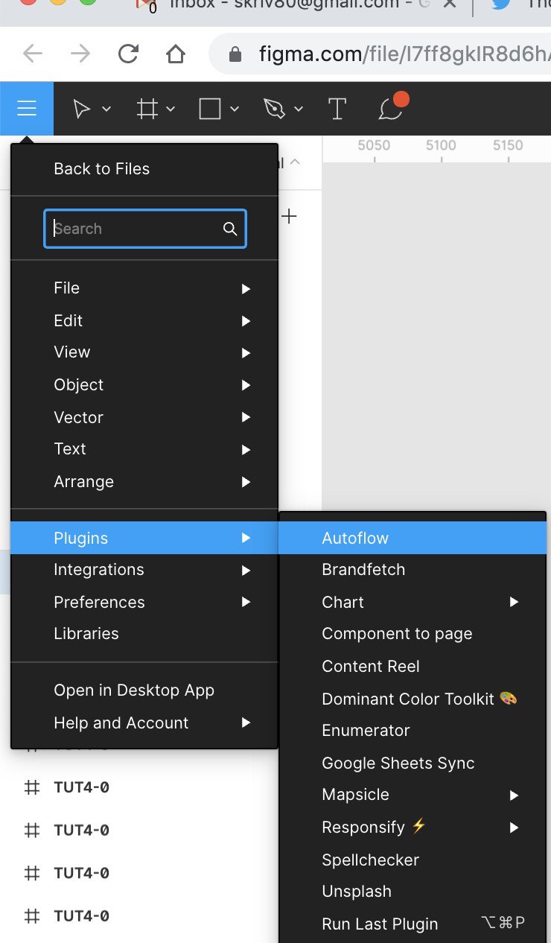
Task: Click the address bar lock icon
Action: (x=235, y=54)
